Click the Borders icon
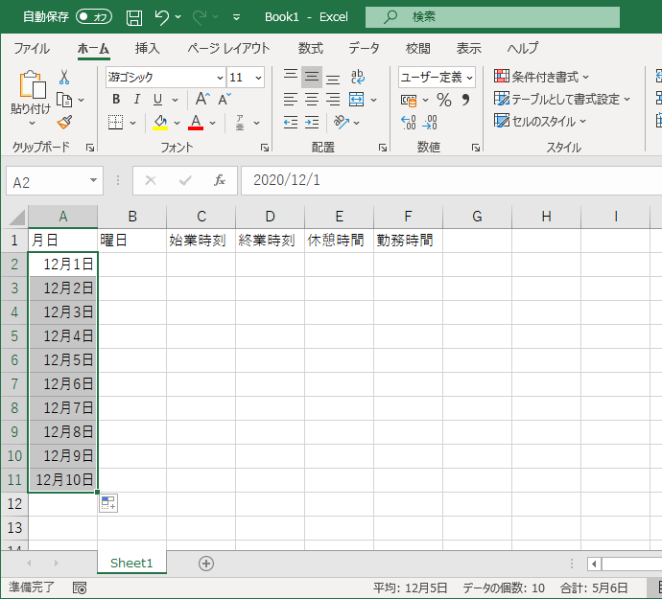This screenshot has width=662, height=599. 115,123
